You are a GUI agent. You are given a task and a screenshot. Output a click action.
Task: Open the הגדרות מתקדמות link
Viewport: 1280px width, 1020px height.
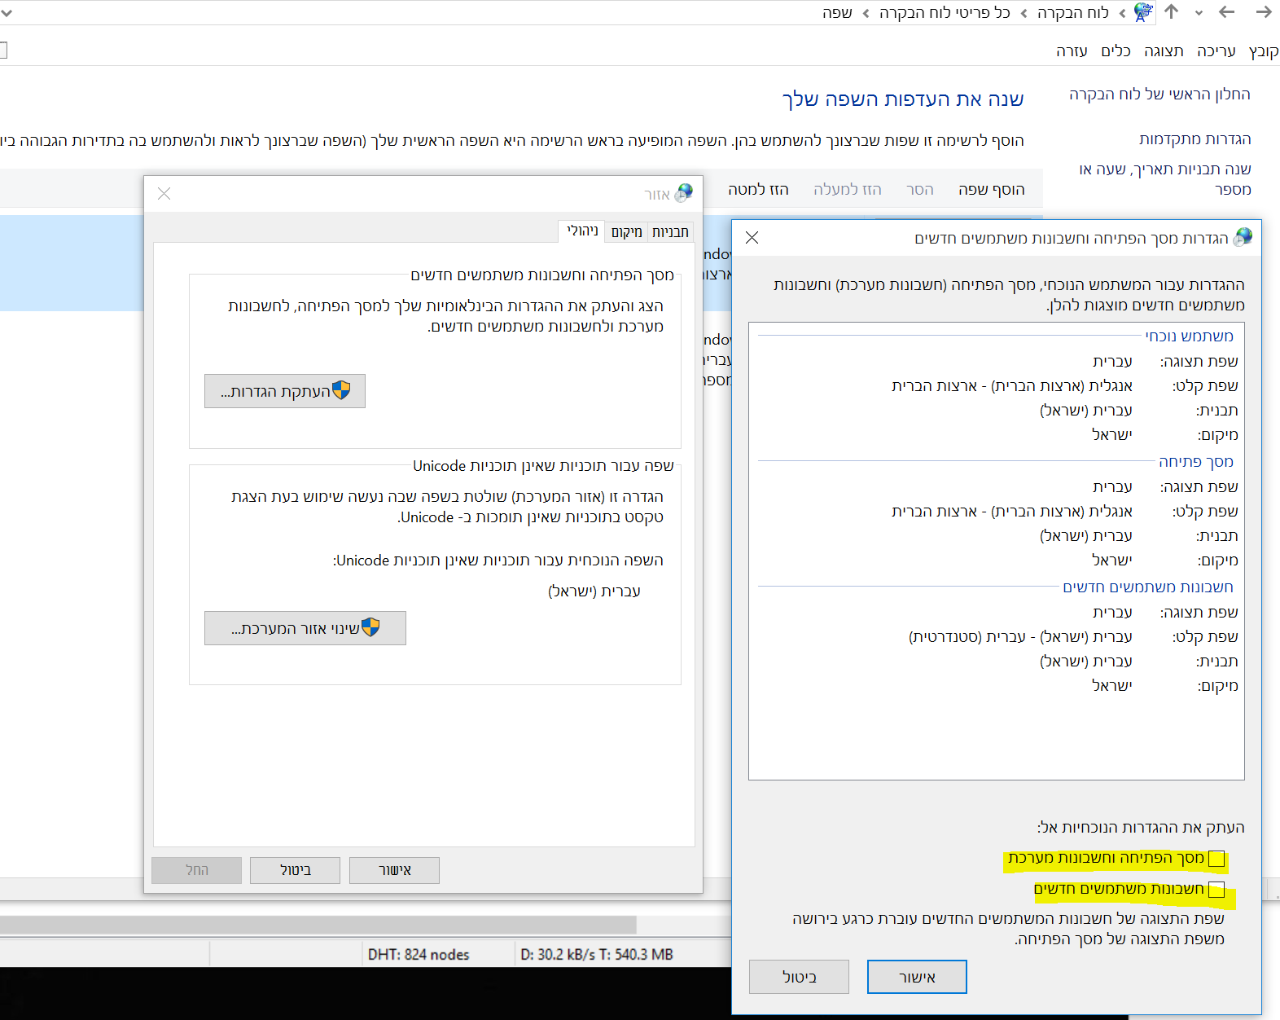[x=1195, y=139]
